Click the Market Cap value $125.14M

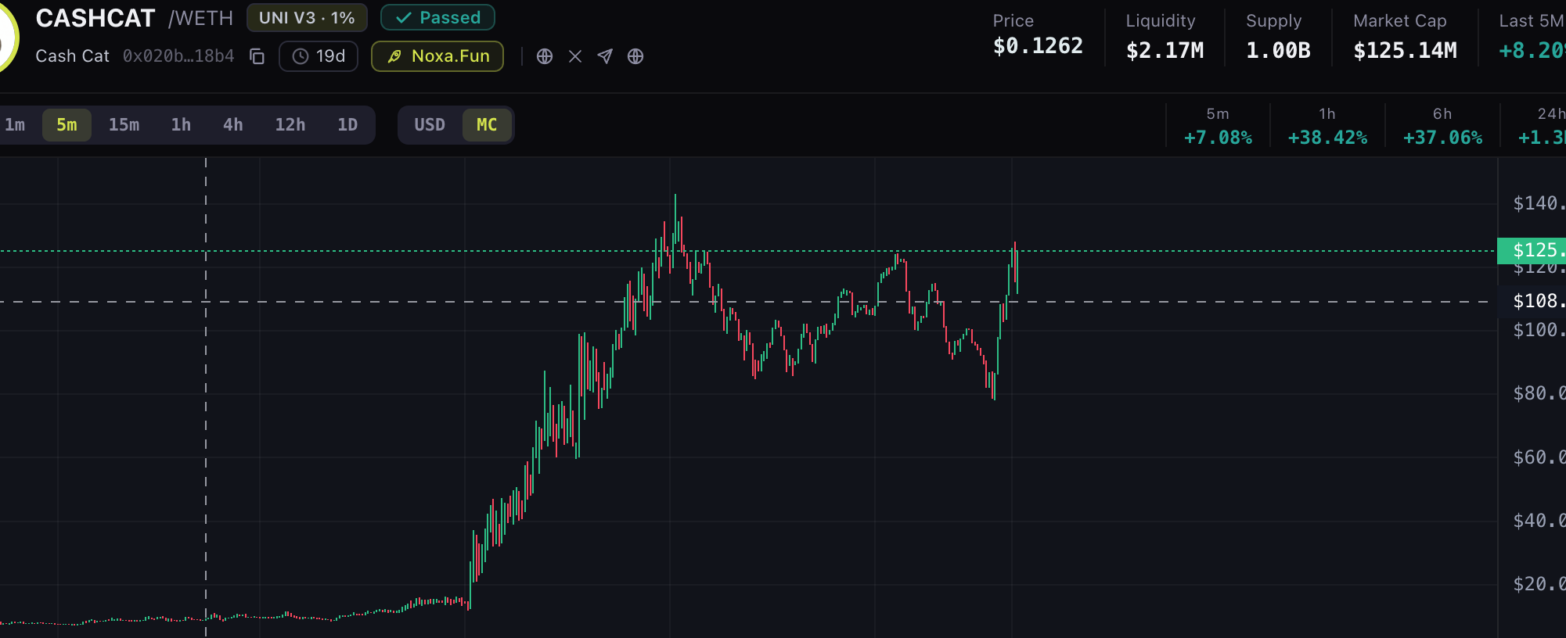click(1405, 51)
